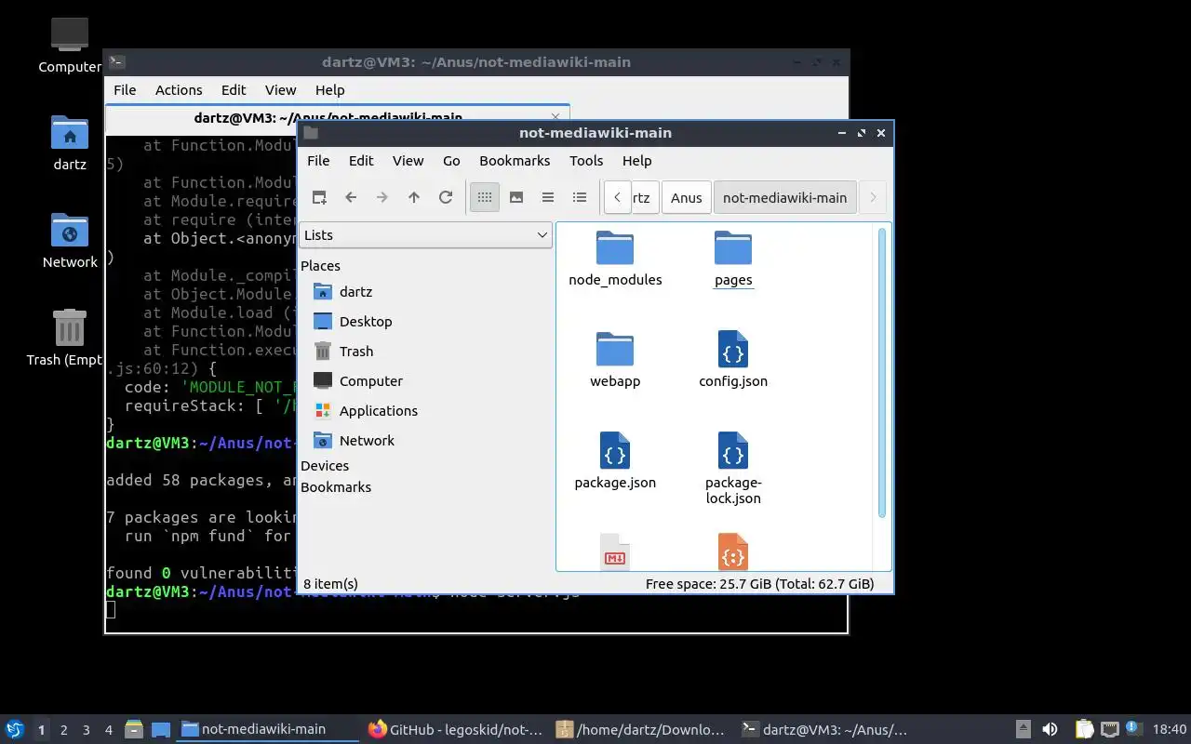Open the Bookmarks menu
The height and width of the screenshot is (744, 1191).
tap(515, 160)
